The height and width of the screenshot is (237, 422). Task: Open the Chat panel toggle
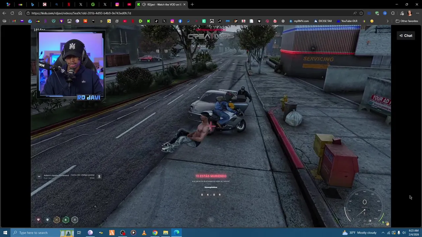(406, 36)
